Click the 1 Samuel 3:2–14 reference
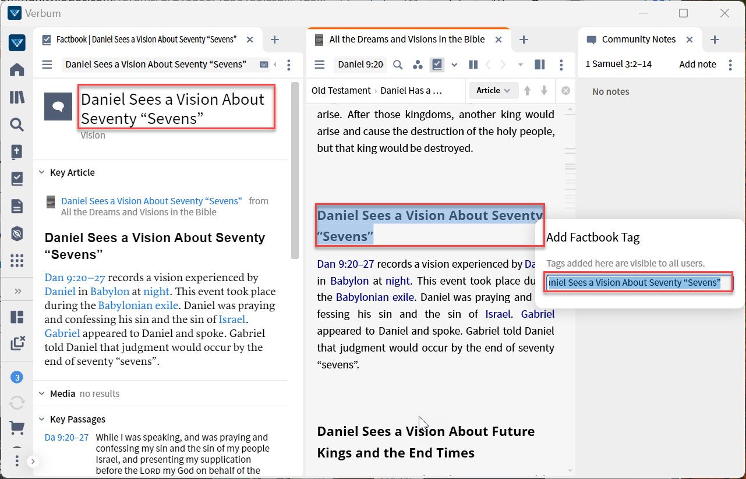Image resolution: width=746 pixels, height=479 pixels. click(618, 65)
